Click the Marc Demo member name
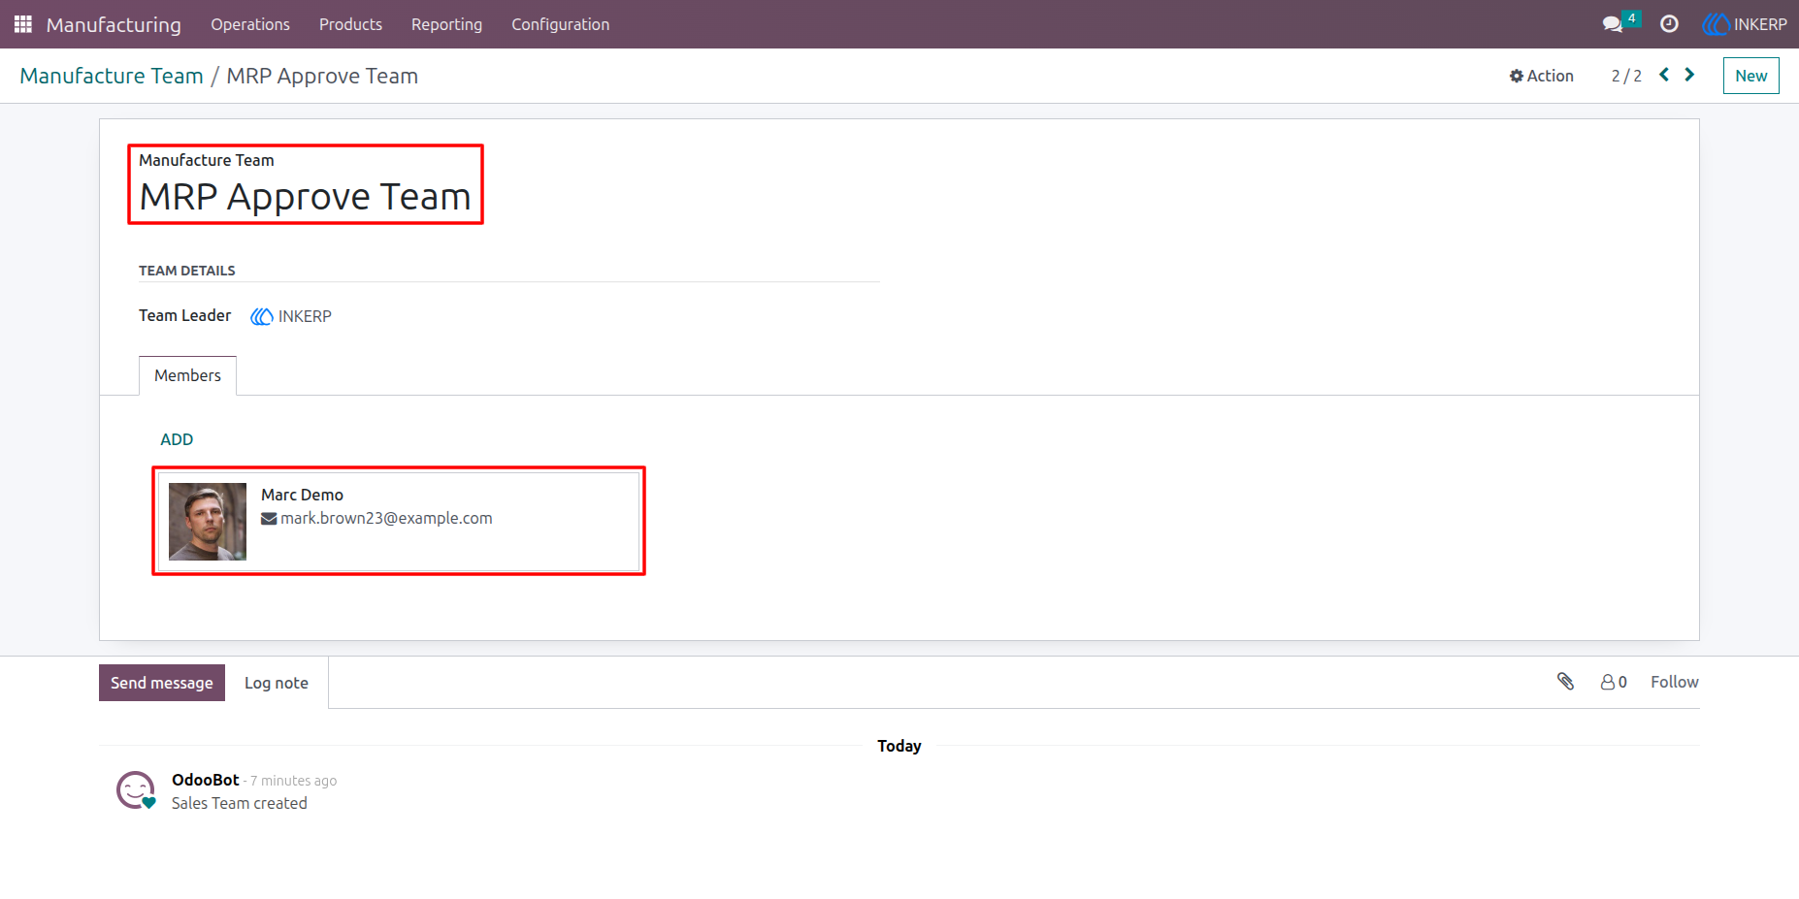Screen dimensions: 1799x899 point(302,495)
